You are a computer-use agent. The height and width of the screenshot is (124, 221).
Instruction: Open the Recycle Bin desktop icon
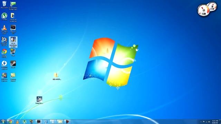click(4, 4)
